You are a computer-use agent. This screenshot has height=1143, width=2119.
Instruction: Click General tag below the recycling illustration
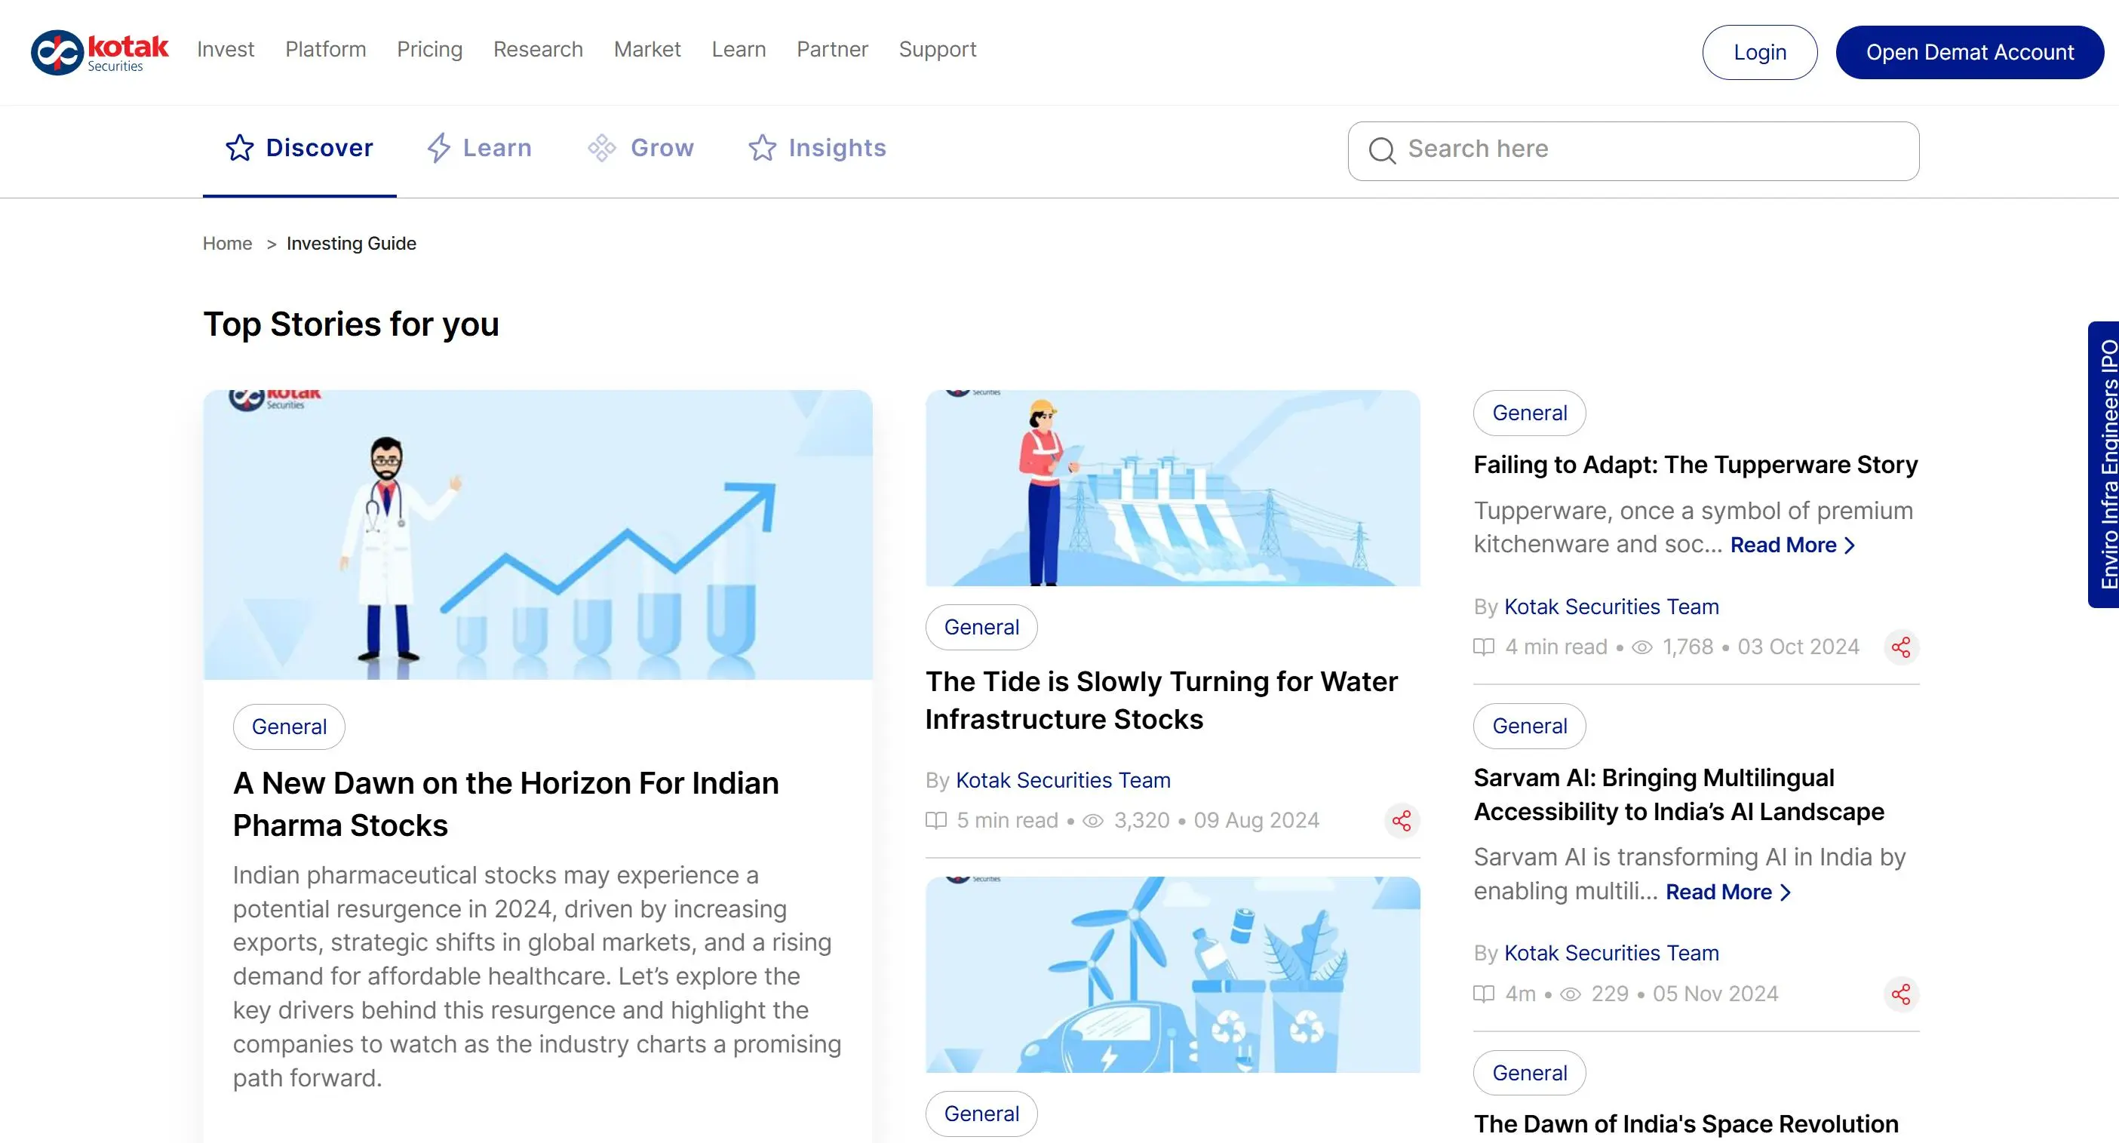981,1114
